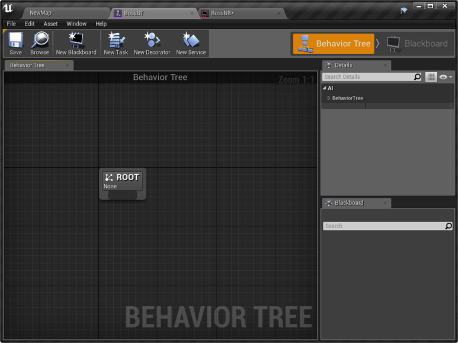
Task: Create a New Blackboard
Action: tap(76, 43)
